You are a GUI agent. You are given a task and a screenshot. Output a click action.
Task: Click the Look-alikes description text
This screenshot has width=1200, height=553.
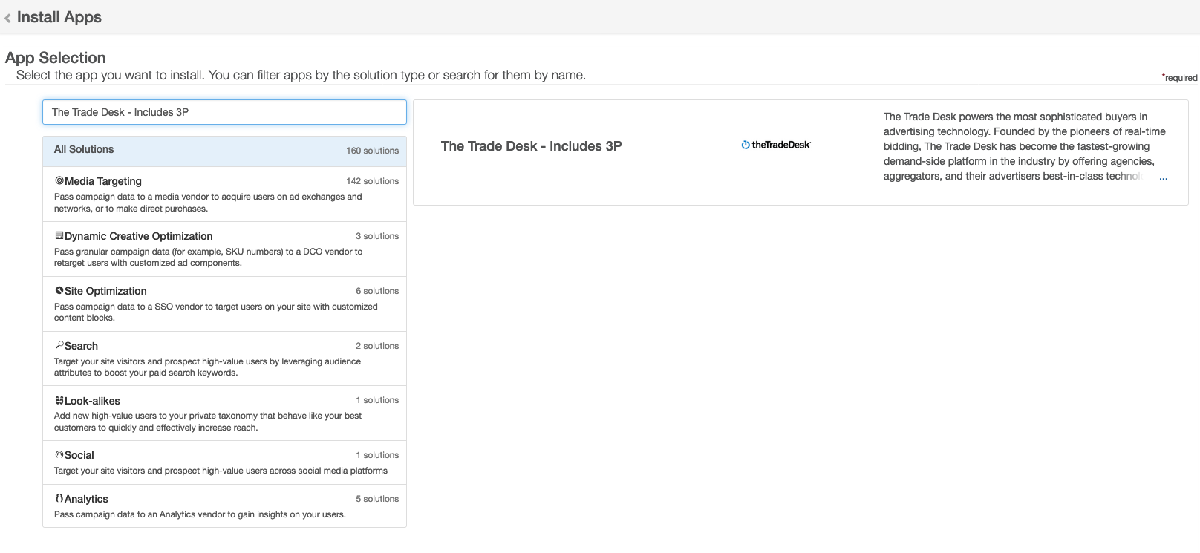(x=208, y=422)
